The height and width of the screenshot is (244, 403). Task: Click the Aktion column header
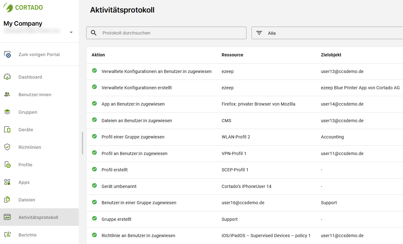click(98, 55)
